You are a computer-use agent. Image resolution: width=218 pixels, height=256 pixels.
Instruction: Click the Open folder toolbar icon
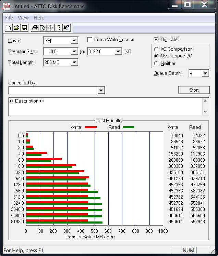pyautogui.click(x=16, y=28)
